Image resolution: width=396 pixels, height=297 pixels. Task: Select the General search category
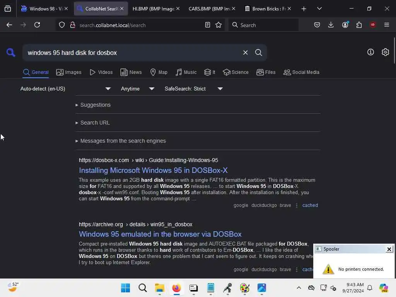click(x=36, y=72)
